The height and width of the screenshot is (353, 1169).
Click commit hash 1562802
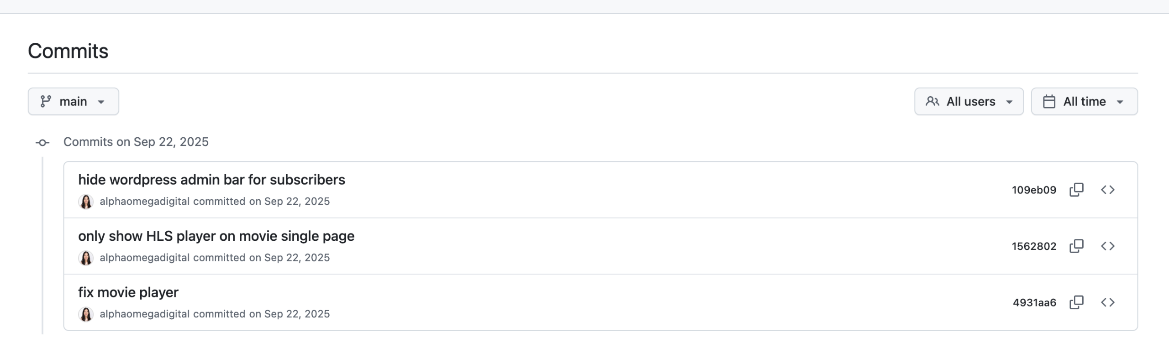[x=1034, y=246]
